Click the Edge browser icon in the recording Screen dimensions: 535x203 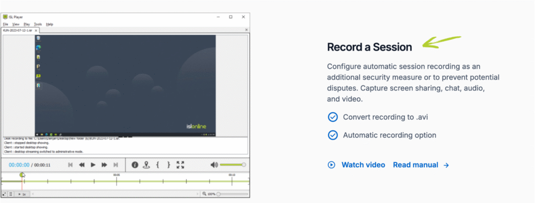[39, 48]
